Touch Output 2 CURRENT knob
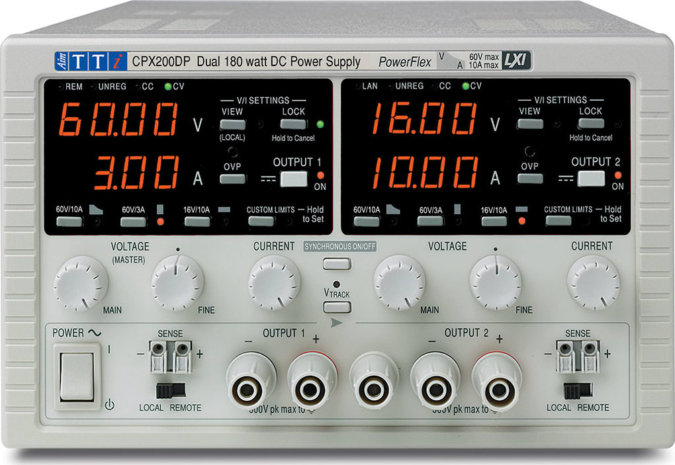This screenshot has height=465, width=675. pos(593,282)
